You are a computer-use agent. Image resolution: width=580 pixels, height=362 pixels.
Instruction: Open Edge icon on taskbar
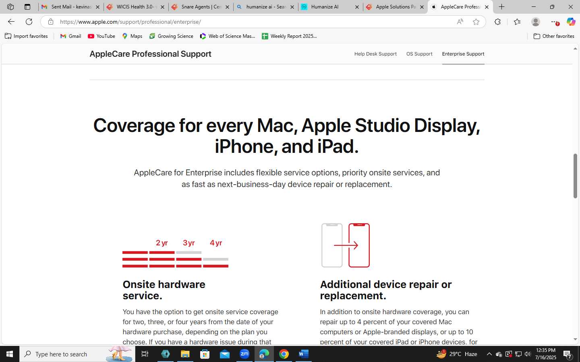click(264, 354)
